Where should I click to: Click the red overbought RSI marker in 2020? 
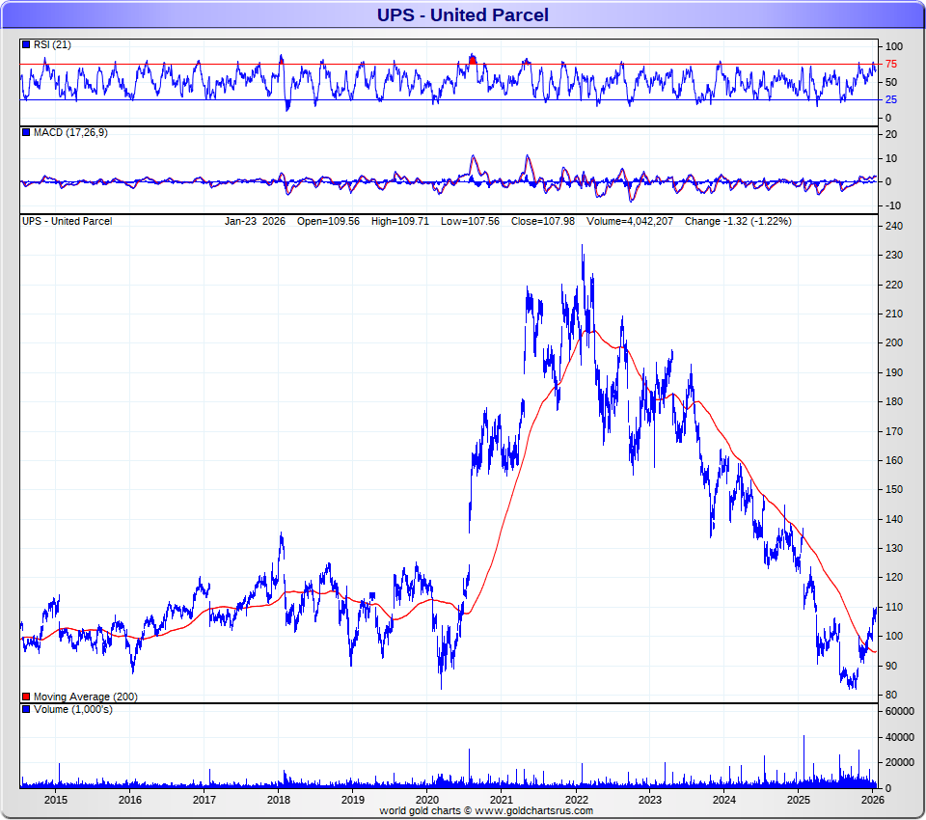472,60
